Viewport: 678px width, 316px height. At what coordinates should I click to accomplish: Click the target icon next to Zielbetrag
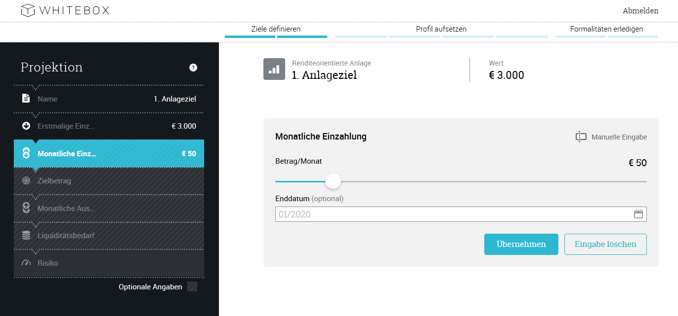26,181
